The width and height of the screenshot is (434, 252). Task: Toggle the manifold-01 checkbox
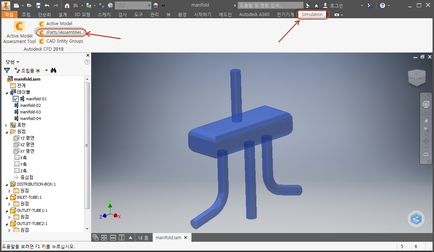point(16,99)
